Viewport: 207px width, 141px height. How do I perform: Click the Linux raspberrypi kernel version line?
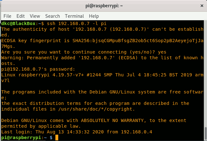102,75
